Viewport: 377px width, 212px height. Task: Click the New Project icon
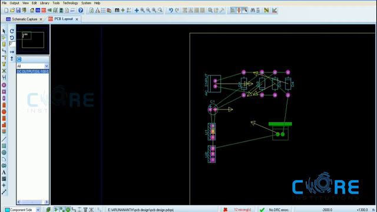6,11
